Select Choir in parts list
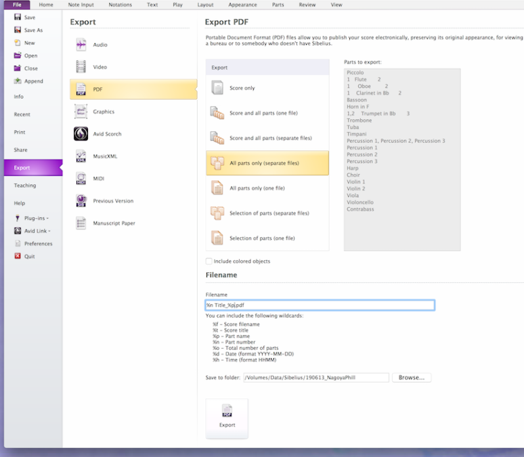524x457 pixels. (353, 175)
